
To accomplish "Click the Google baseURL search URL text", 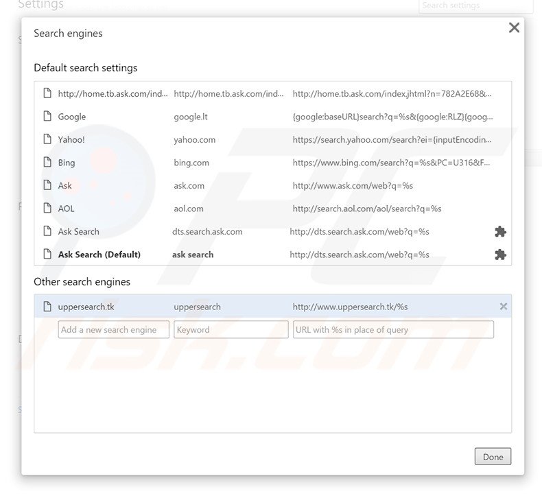I will click(392, 117).
